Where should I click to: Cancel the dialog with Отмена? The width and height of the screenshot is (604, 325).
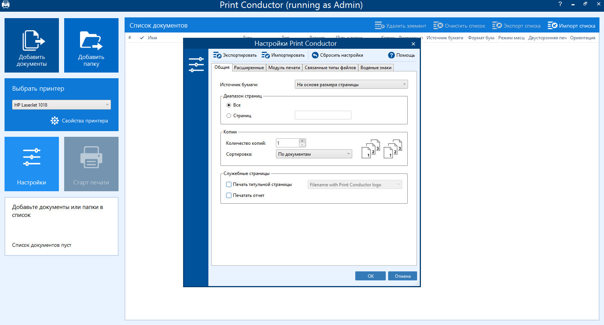(x=402, y=276)
